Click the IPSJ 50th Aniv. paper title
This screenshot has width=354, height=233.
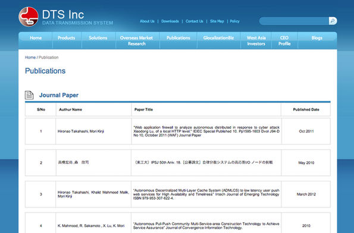(x=203, y=162)
